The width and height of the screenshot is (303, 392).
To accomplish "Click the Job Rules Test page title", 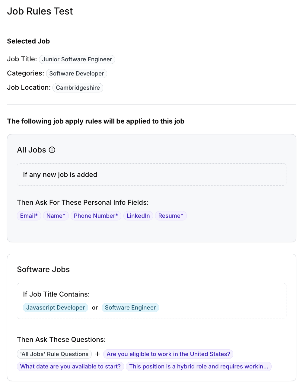I will pyautogui.click(x=40, y=11).
